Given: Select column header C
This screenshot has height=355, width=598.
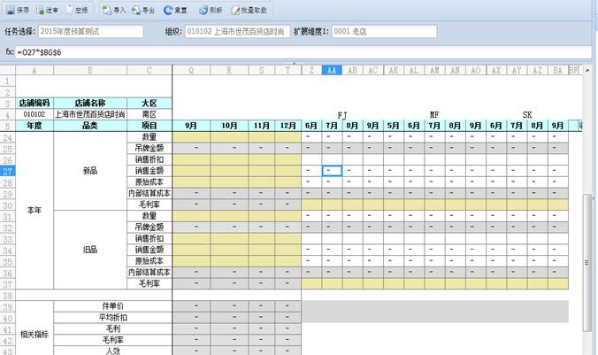Looking at the screenshot, I should coord(149,70).
